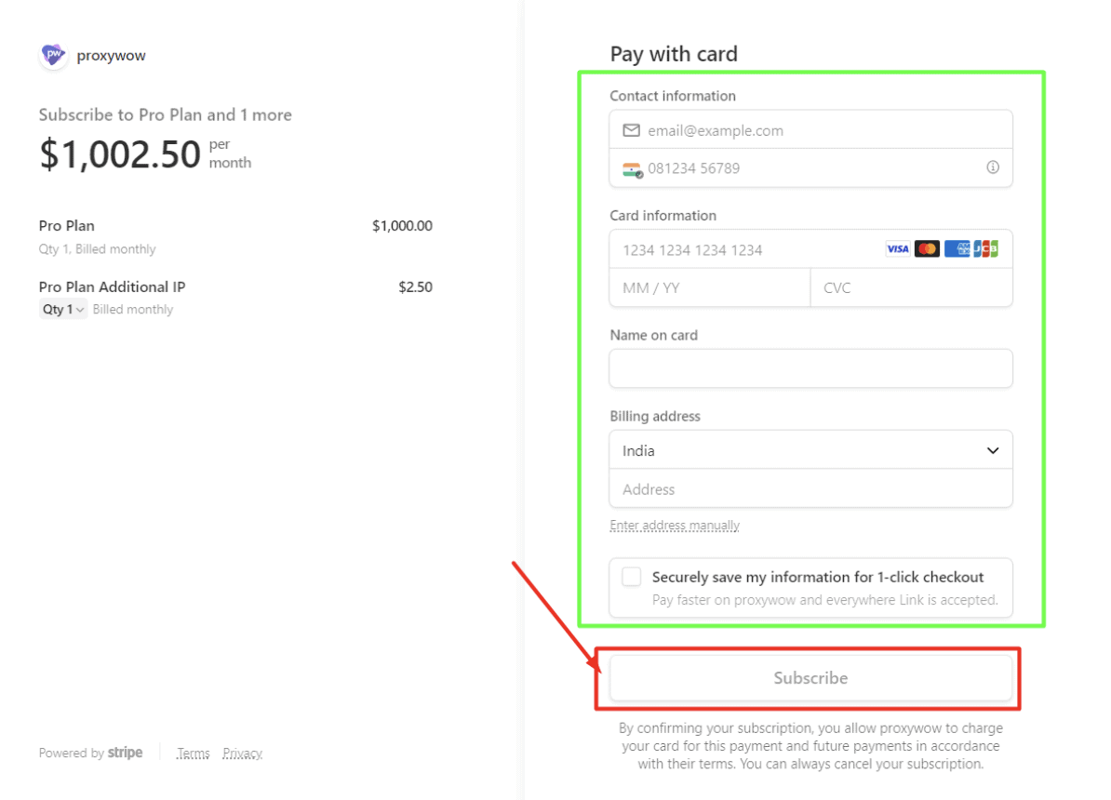Open the India billing country dropdown

(810, 450)
